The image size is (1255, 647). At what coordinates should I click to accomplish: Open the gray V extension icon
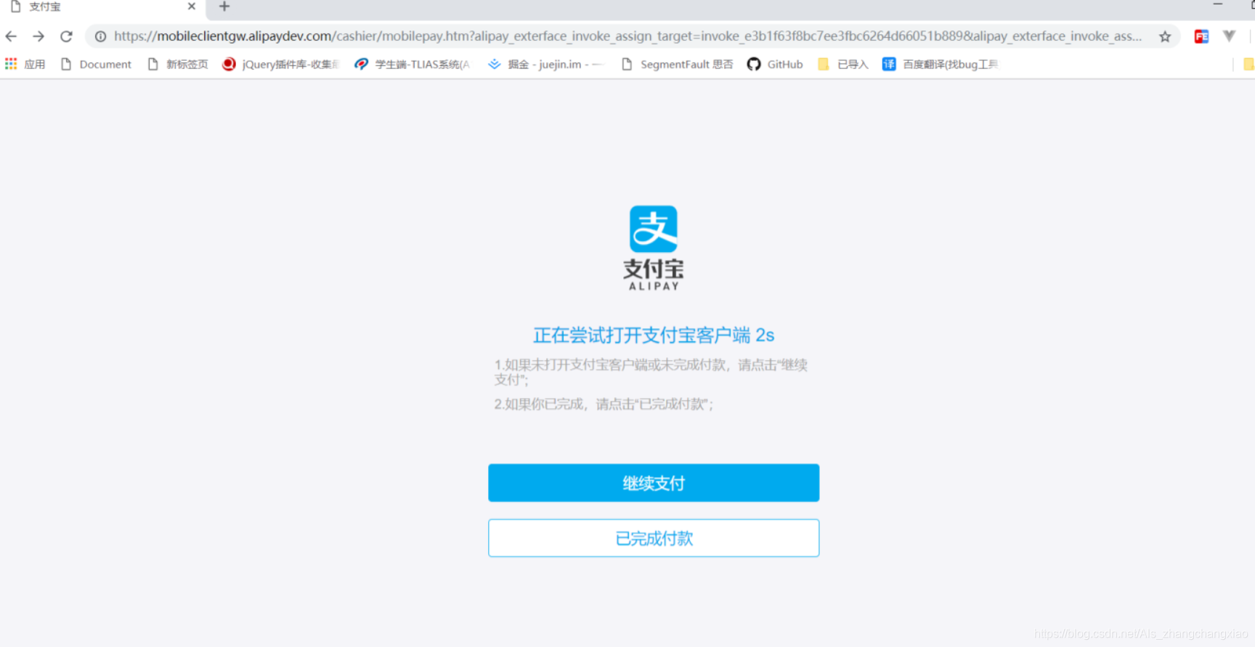coord(1229,36)
